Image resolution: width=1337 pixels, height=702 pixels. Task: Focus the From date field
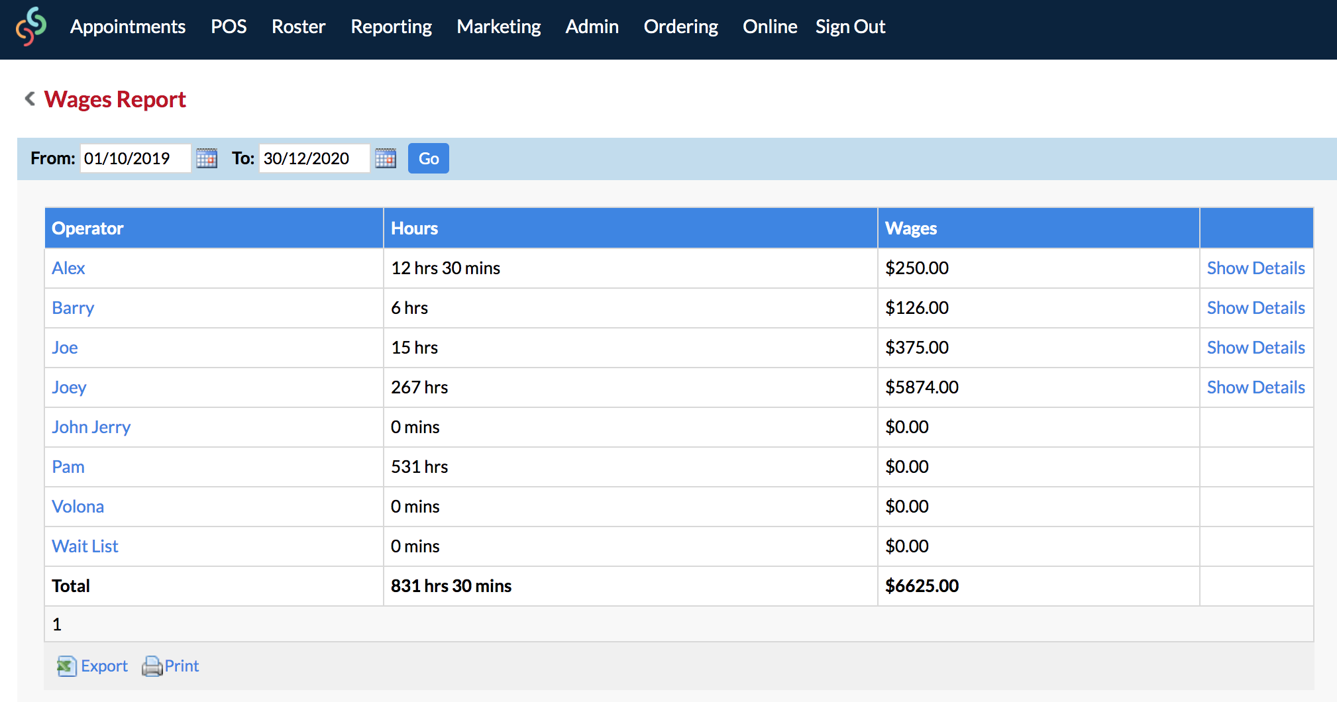click(135, 158)
